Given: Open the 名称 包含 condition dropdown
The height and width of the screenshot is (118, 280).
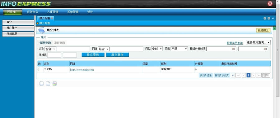Looking at the screenshot, I should click(x=50, y=49).
